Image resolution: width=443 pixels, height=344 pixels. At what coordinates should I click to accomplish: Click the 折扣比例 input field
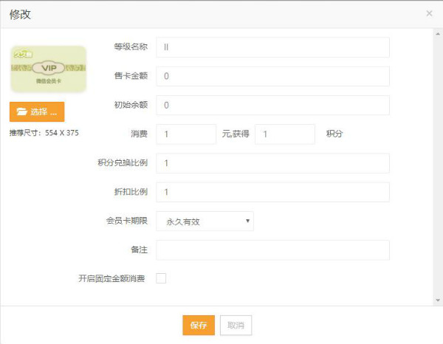(x=272, y=192)
